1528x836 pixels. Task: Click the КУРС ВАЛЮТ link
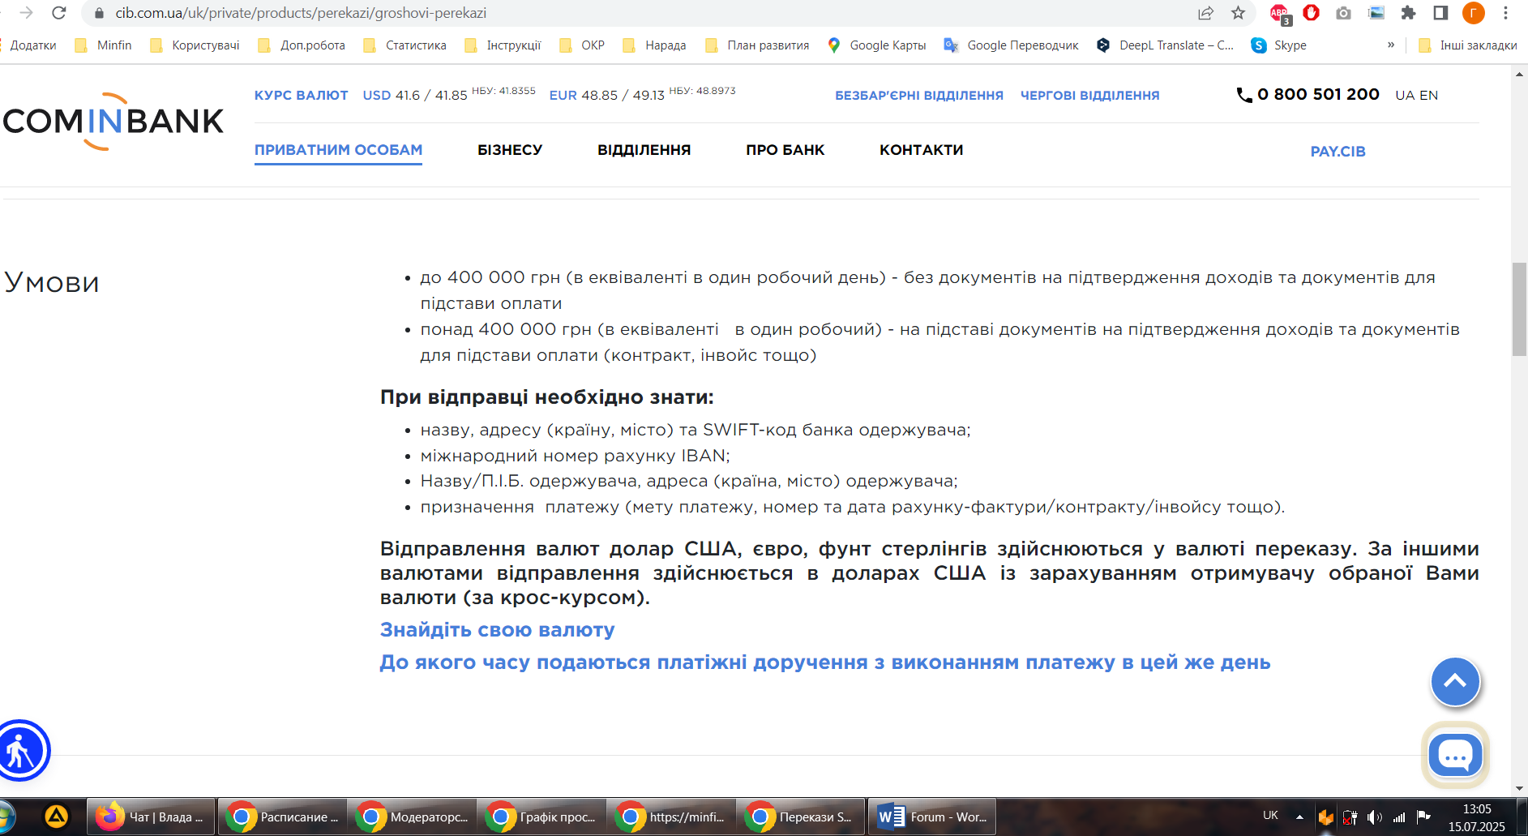click(x=302, y=96)
